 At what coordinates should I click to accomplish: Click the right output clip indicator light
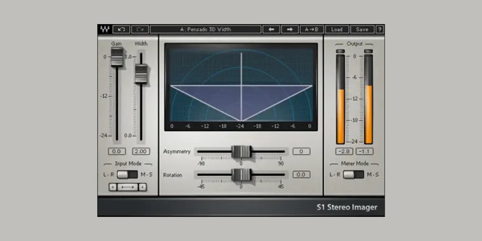(x=368, y=52)
